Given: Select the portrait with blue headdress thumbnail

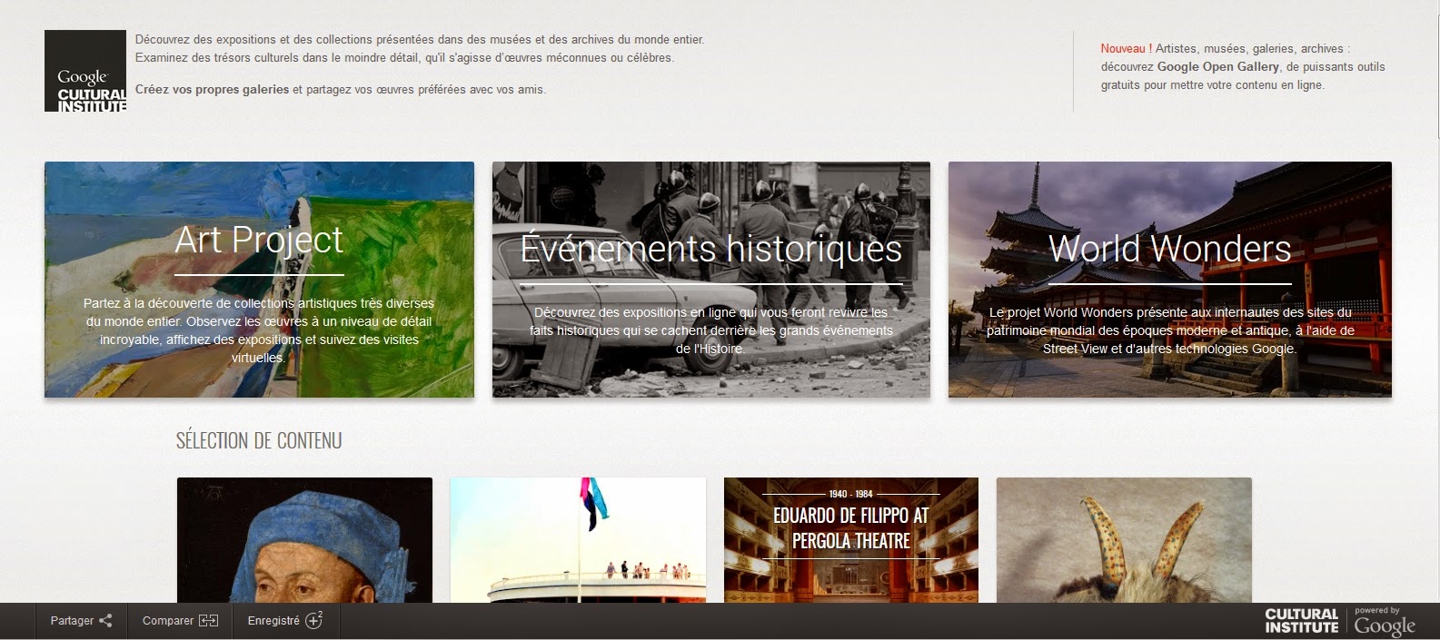Looking at the screenshot, I should pyautogui.click(x=304, y=540).
